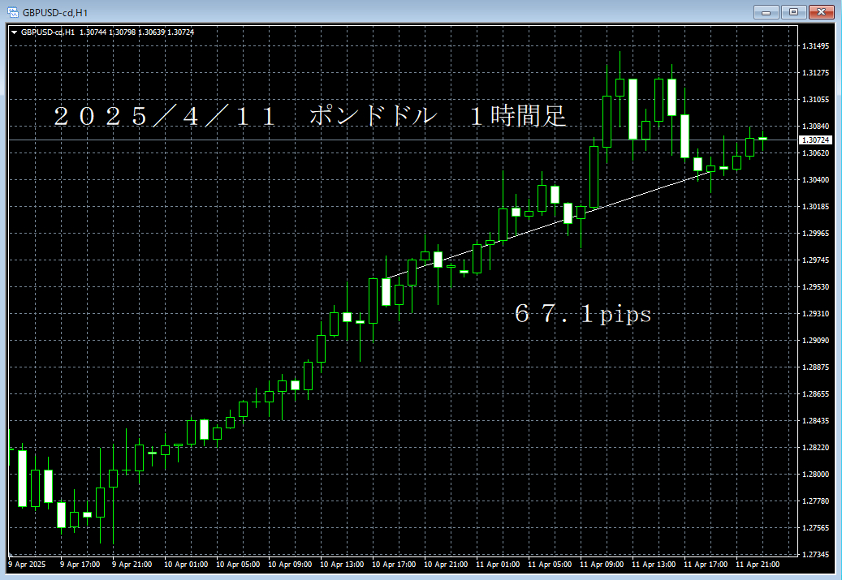Click the 67.1pips annotation text
Screen dimensions: 842x580
pyautogui.click(x=581, y=315)
